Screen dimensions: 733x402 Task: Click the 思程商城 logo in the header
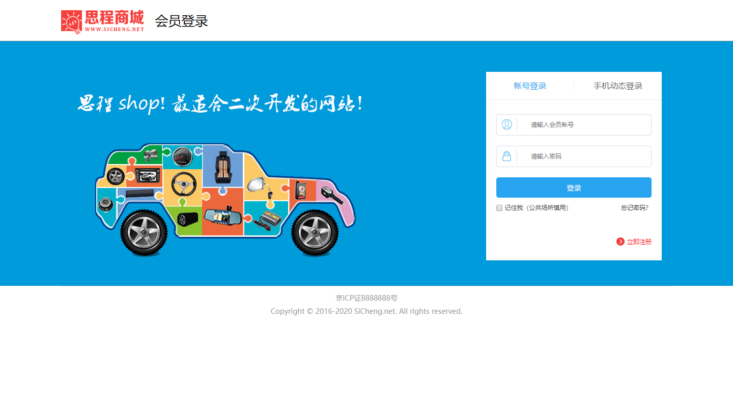point(102,21)
